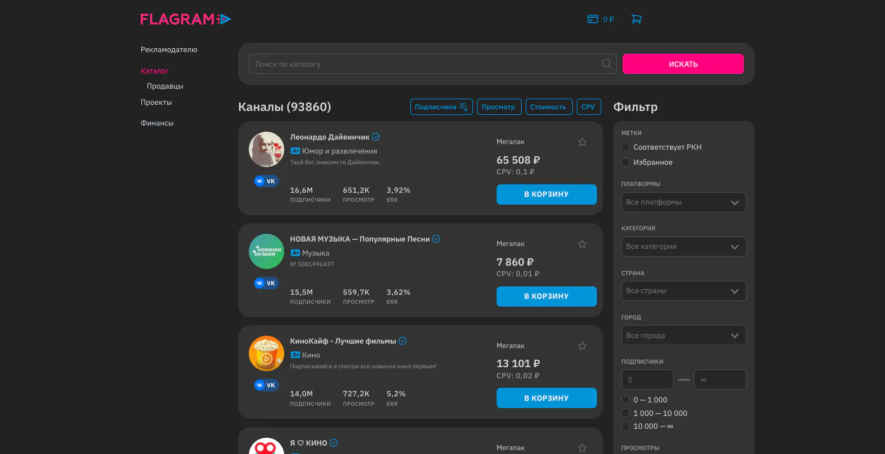The height and width of the screenshot is (454, 885).
Task: Click ad-label icon beside Юмор и развлечения
Action: [295, 151]
